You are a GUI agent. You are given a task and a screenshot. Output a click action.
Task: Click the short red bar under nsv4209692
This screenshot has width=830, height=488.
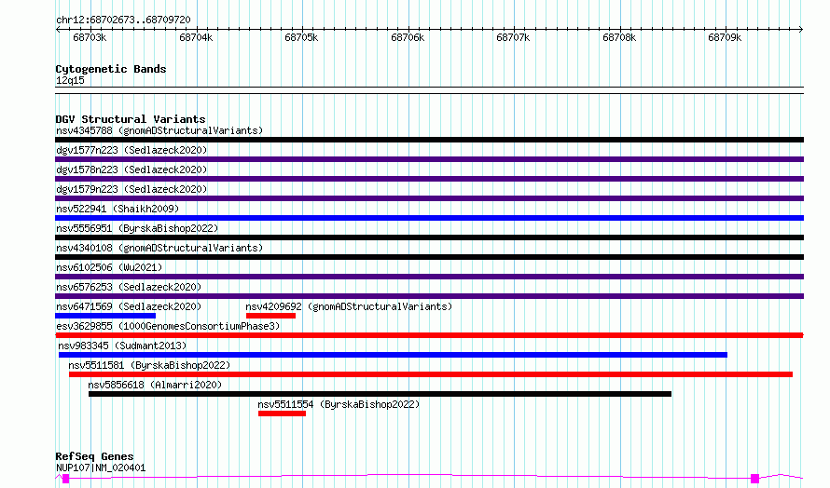270,316
